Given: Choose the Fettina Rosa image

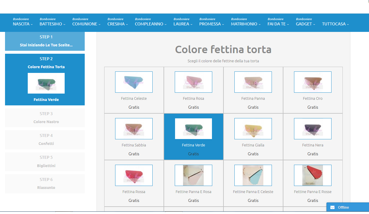Looking at the screenshot, I should click(x=193, y=82).
